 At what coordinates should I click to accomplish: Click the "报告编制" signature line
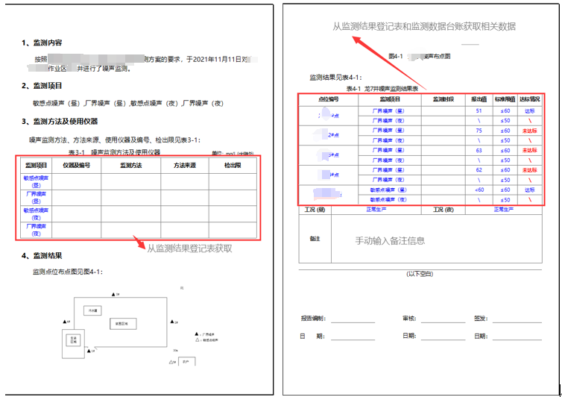(353, 319)
